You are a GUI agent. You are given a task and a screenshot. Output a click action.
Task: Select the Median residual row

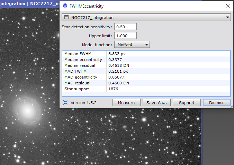[x=146, y=65]
